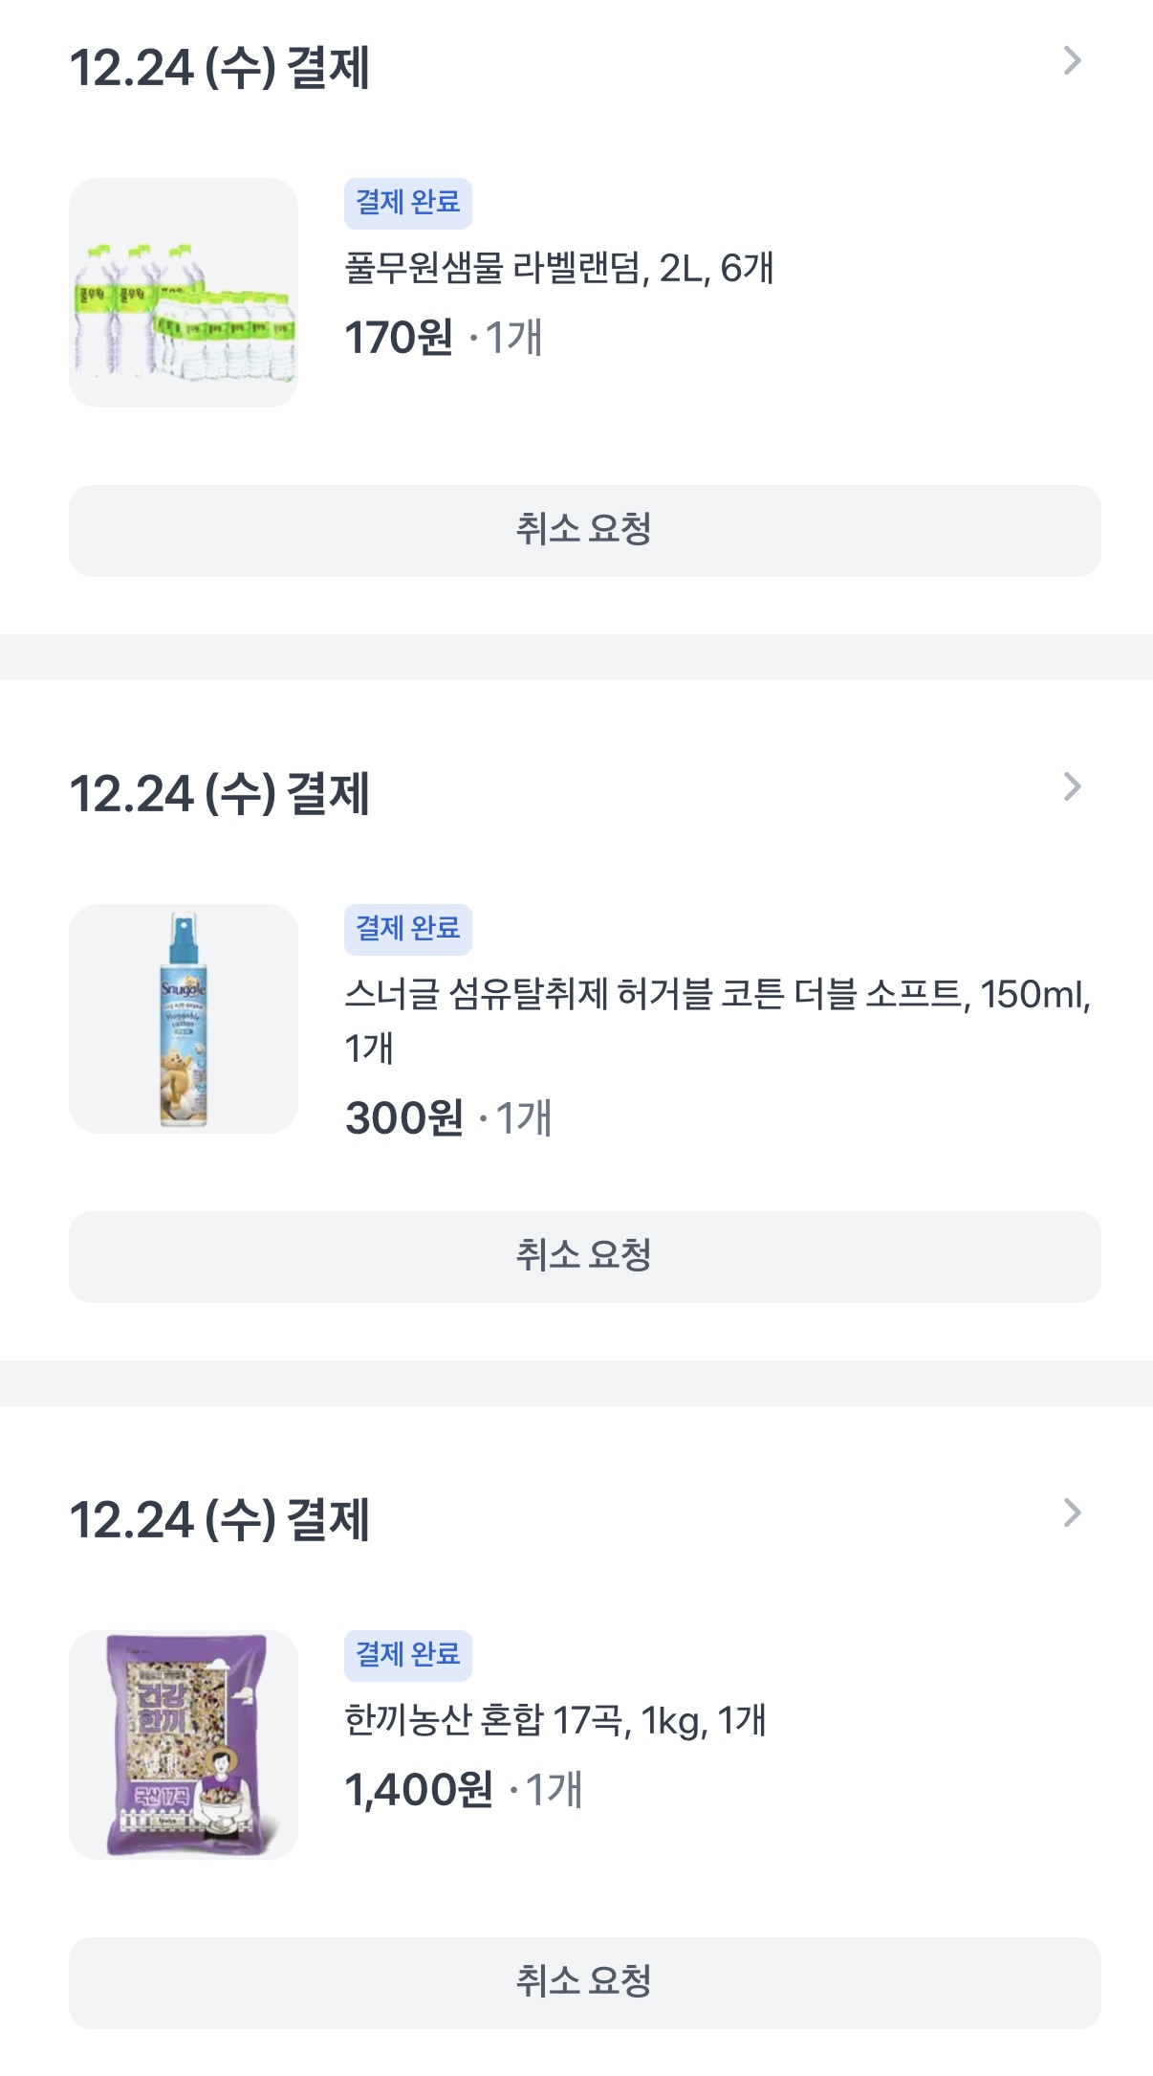Select 결제 완료 label on 한끼농산 order
Viewport: 1153px width, 2076px height.
[408, 1655]
